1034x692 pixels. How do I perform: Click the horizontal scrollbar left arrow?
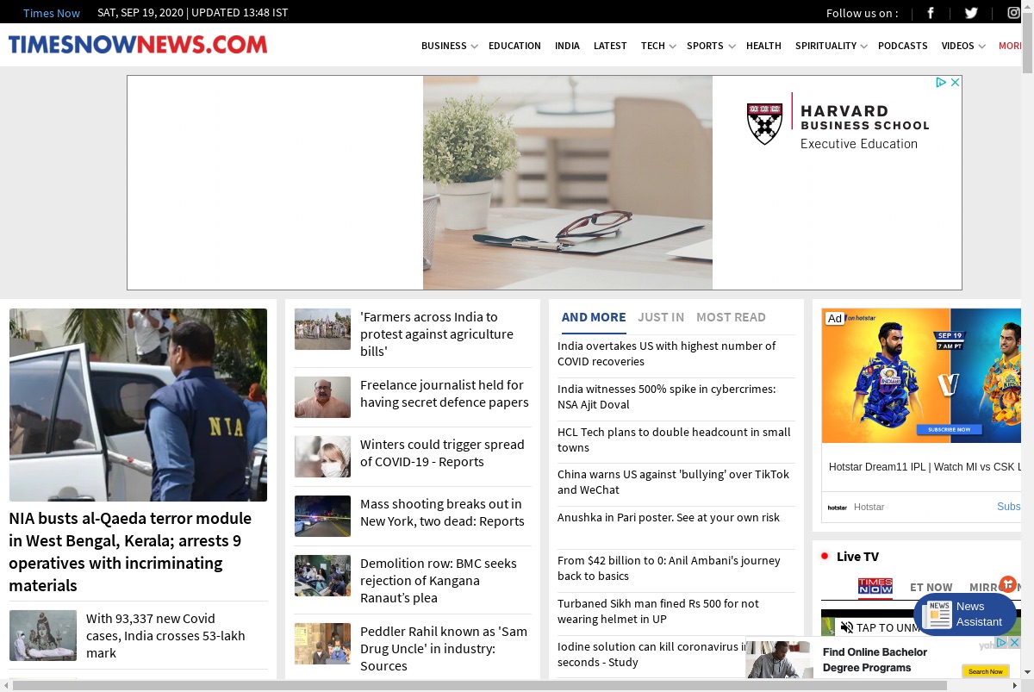pos(5,685)
